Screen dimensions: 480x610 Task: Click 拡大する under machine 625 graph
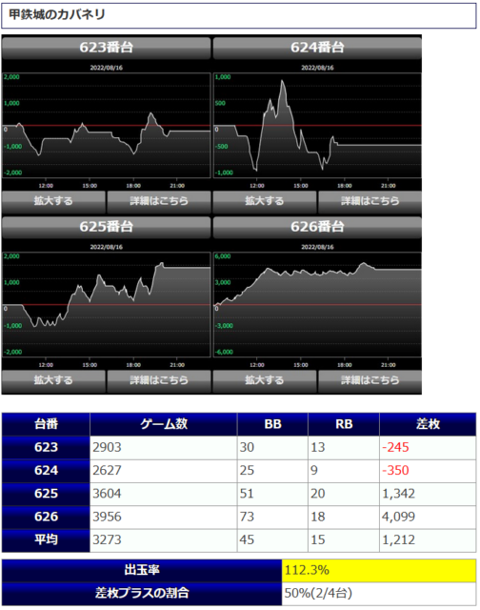53,380
